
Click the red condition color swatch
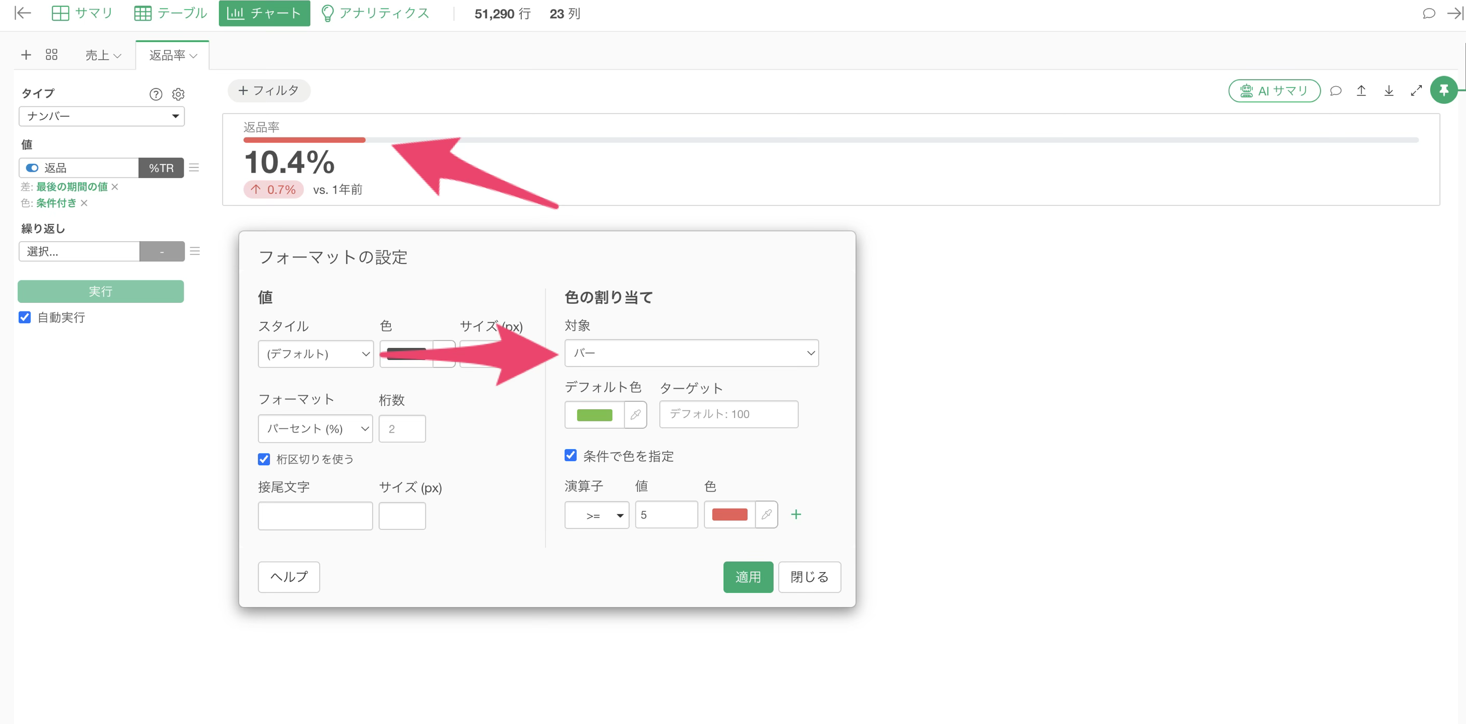tap(729, 514)
